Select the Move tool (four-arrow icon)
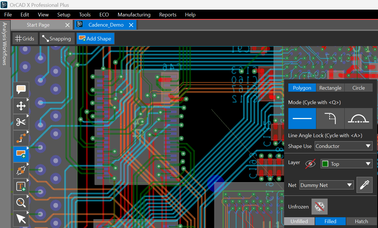The height and width of the screenshot is (228, 378). tap(21, 106)
